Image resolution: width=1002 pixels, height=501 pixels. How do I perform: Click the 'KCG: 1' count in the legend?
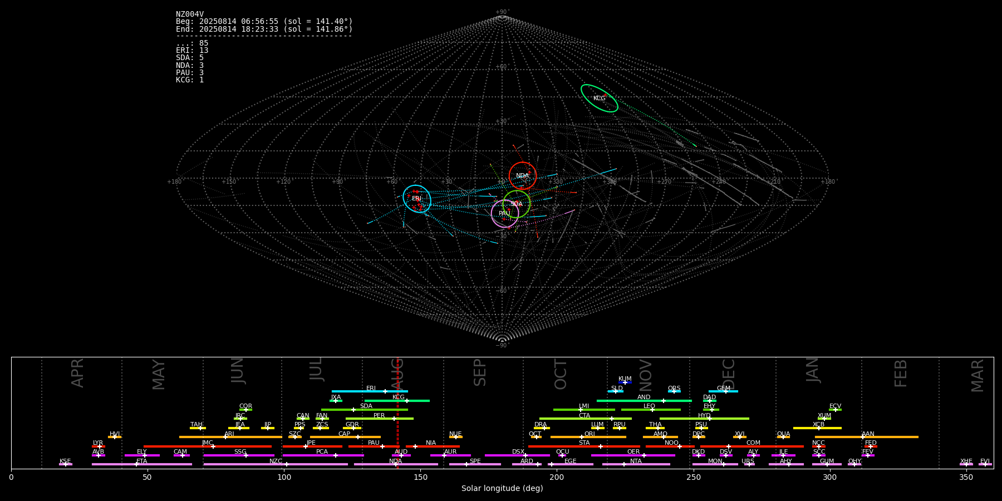tap(190, 80)
